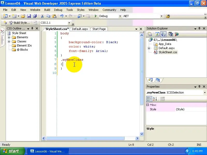Screen dimensions: 207x155
Task: Click the Properties icon in Solution Explorer toolbar
Action: [x=150, y=34]
